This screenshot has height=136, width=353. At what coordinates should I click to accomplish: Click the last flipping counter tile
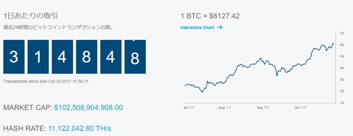(135, 57)
